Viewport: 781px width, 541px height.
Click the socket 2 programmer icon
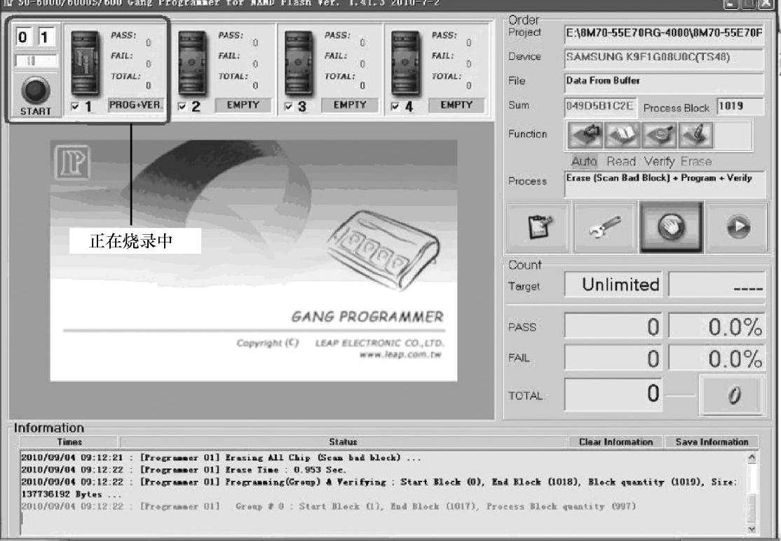(x=192, y=62)
